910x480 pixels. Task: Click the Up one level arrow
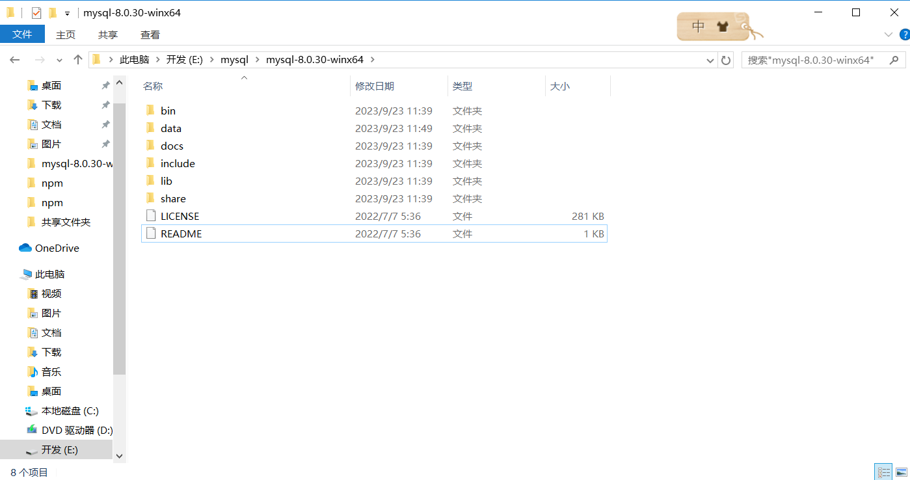[x=78, y=60]
